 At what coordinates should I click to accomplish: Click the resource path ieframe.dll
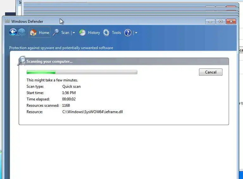coord(92,112)
